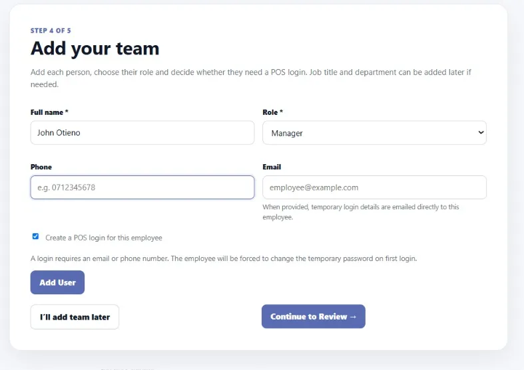Click the login requires email note
The width and height of the screenshot is (524, 370).
[x=224, y=258]
